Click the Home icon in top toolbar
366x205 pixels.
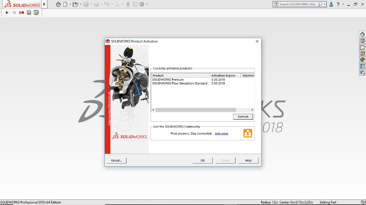(x=58, y=4)
